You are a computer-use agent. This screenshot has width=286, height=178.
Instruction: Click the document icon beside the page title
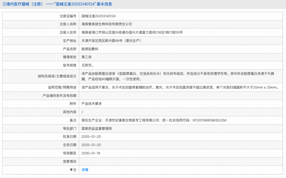pos(4,4)
